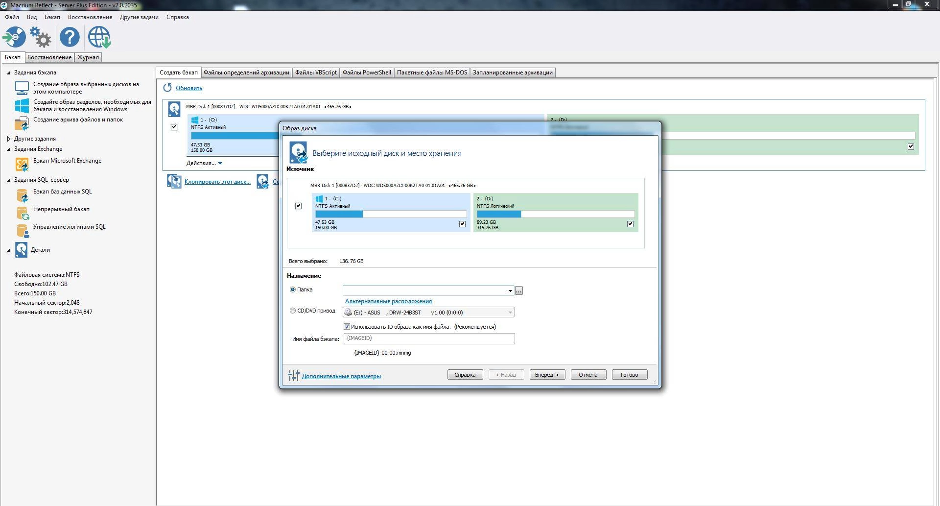Click the SQL logins management icon
Viewport: 940px width, 506px height.
tap(22, 230)
